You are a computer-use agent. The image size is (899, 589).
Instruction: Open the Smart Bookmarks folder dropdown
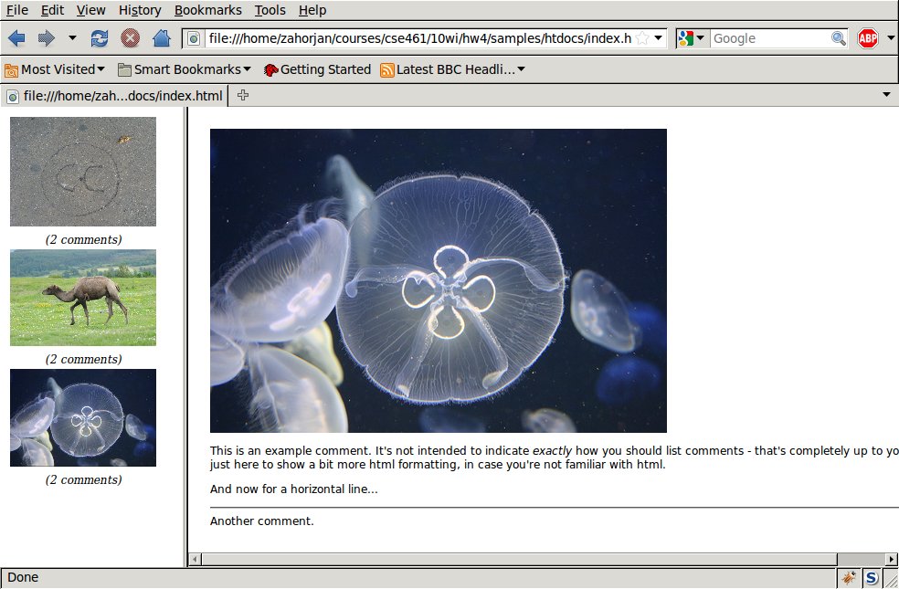[184, 69]
